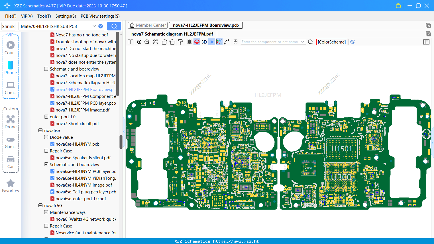Switch to 3D view

pos(204,42)
